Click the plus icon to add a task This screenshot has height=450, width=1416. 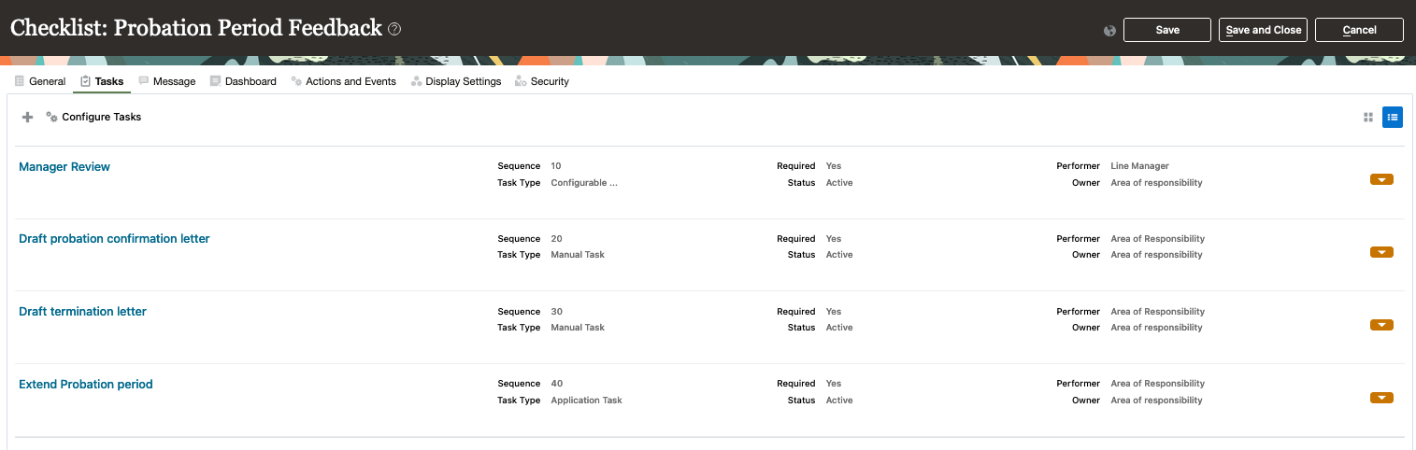coord(27,118)
